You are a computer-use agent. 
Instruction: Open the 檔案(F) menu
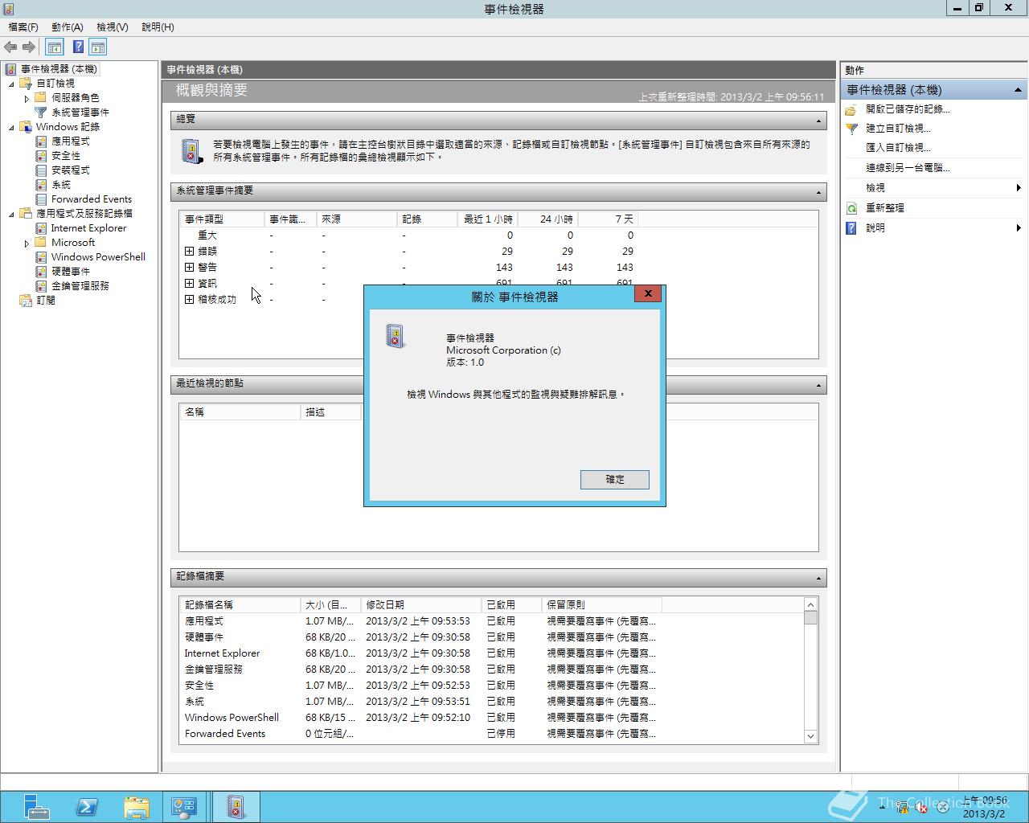tap(23, 27)
